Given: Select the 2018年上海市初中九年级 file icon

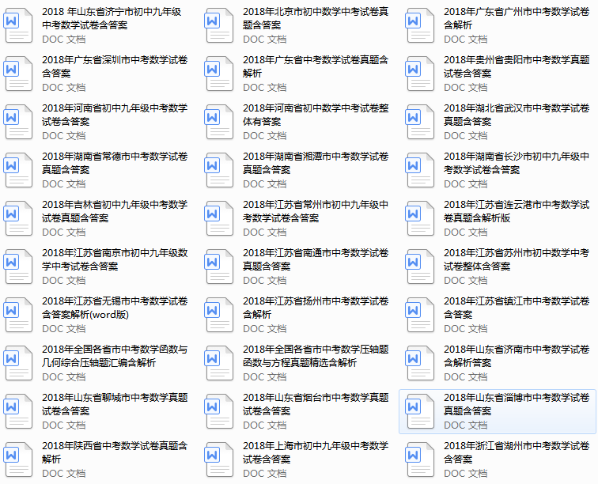Looking at the screenshot, I should [x=219, y=459].
